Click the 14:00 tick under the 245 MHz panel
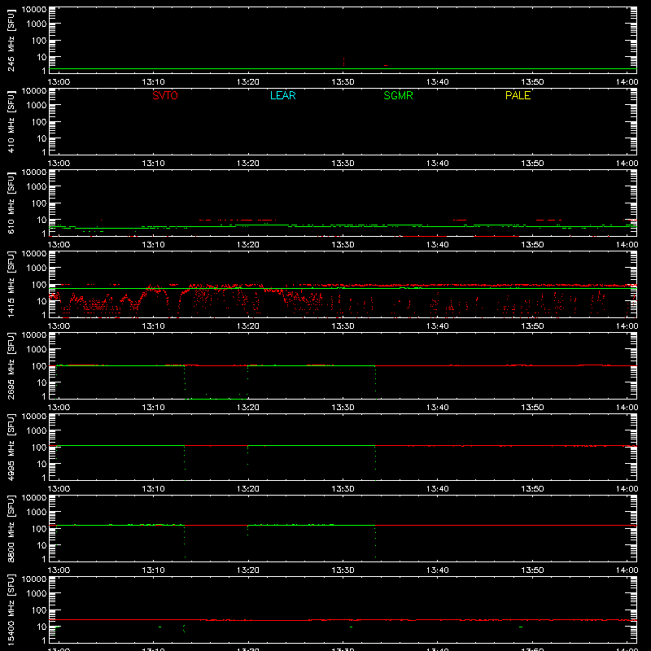 pyautogui.click(x=627, y=82)
